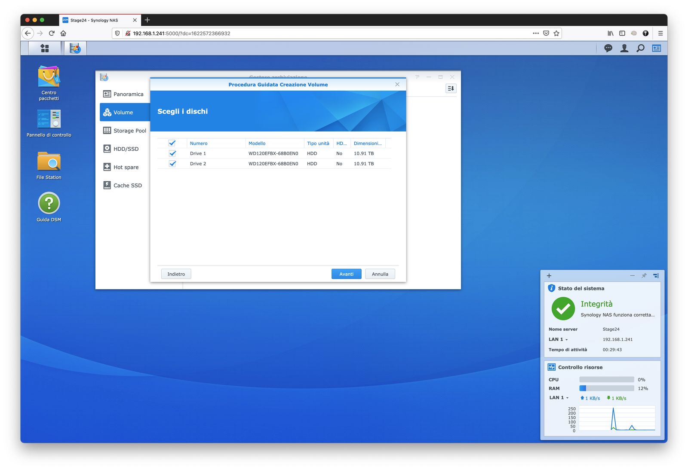Click the CPU usage bar

point(607,380)
